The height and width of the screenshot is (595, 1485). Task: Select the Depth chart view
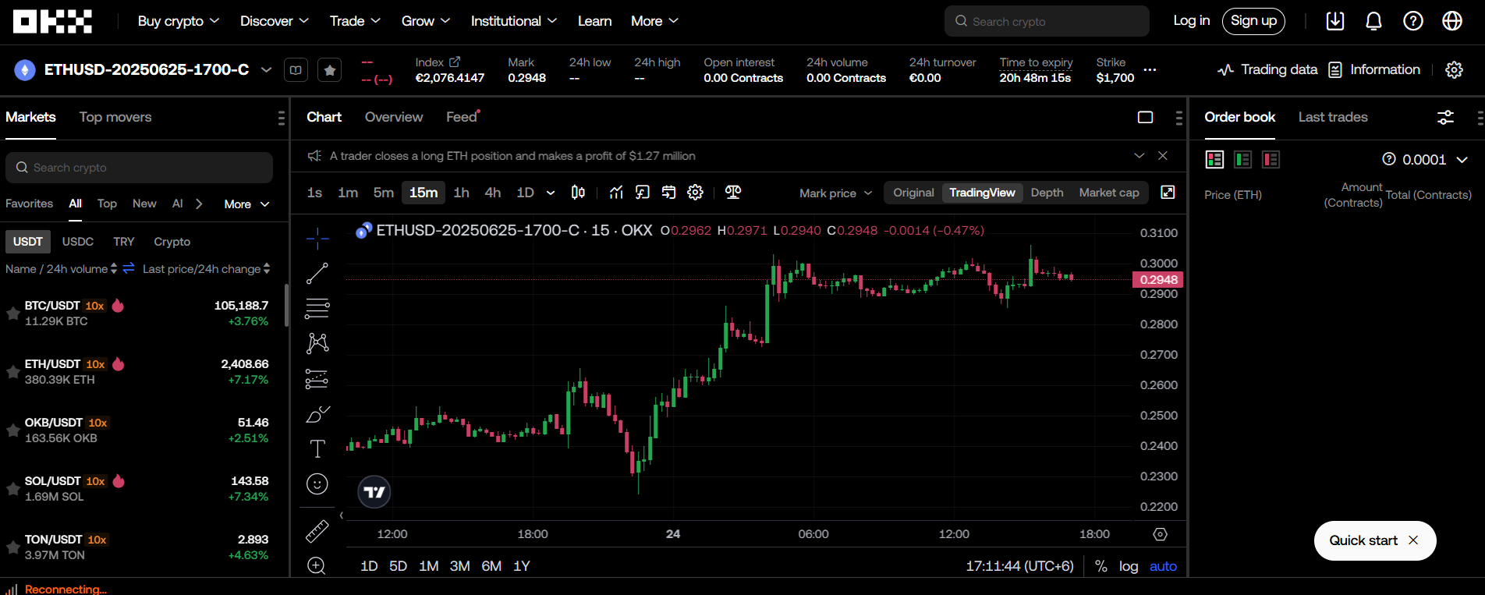pos(1047,193)
